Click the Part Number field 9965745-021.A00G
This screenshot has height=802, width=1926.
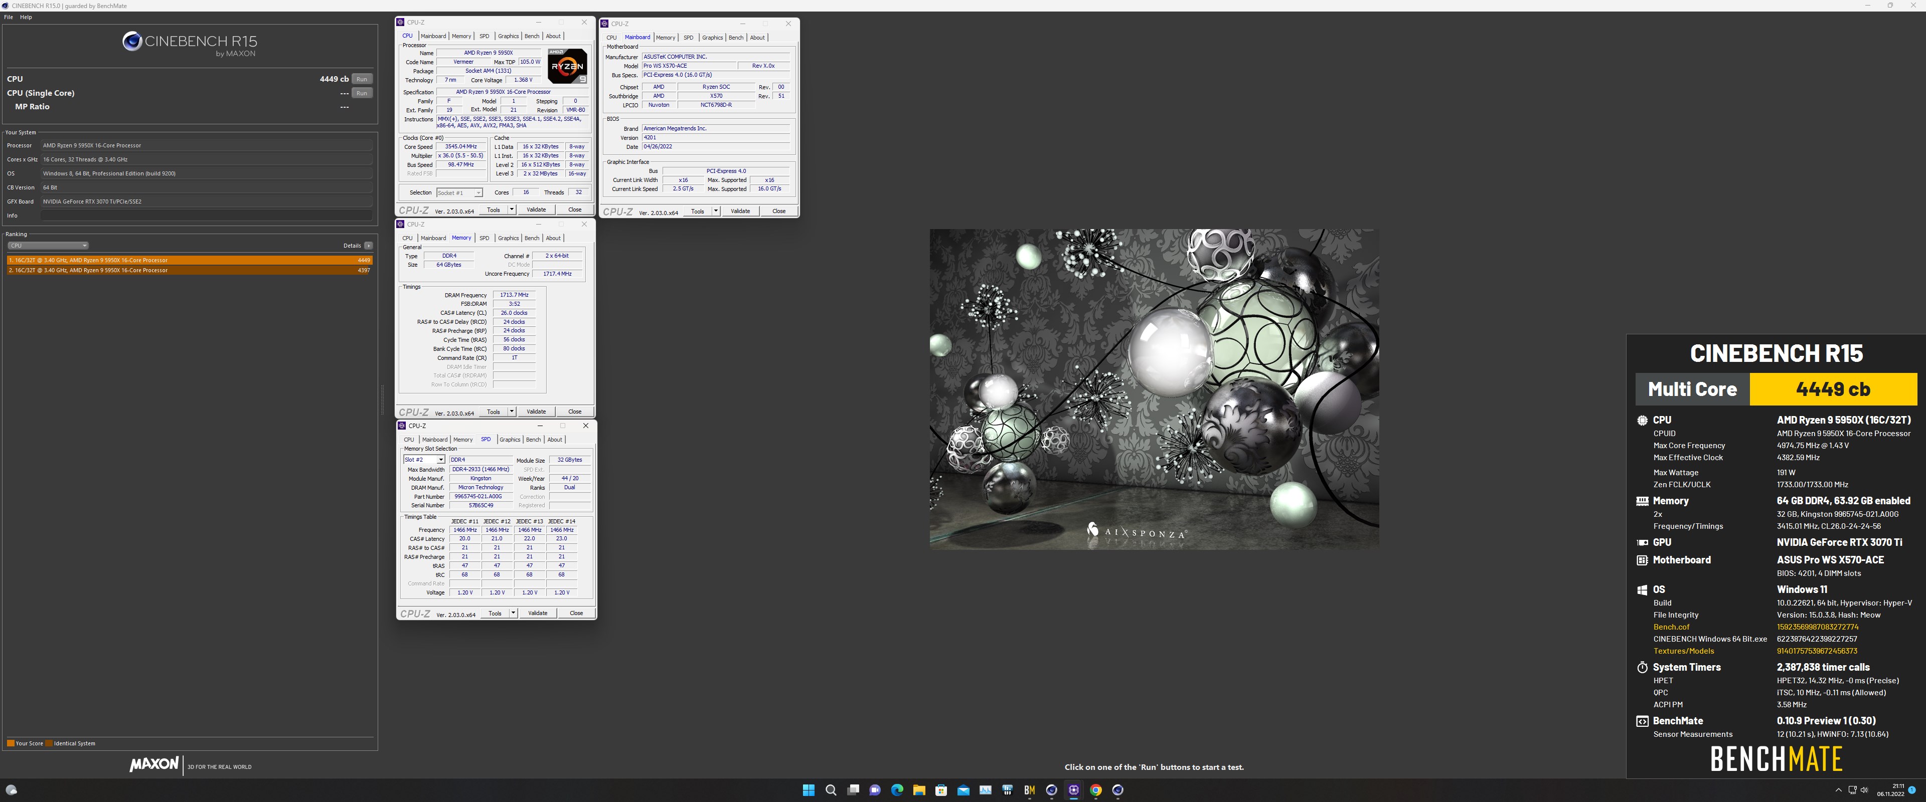481,496
